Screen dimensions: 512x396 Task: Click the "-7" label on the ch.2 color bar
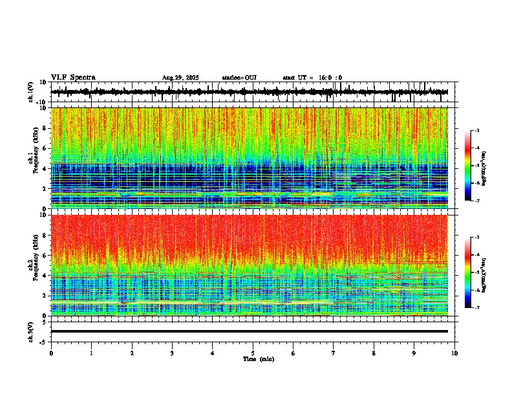(x=476, y=307)
